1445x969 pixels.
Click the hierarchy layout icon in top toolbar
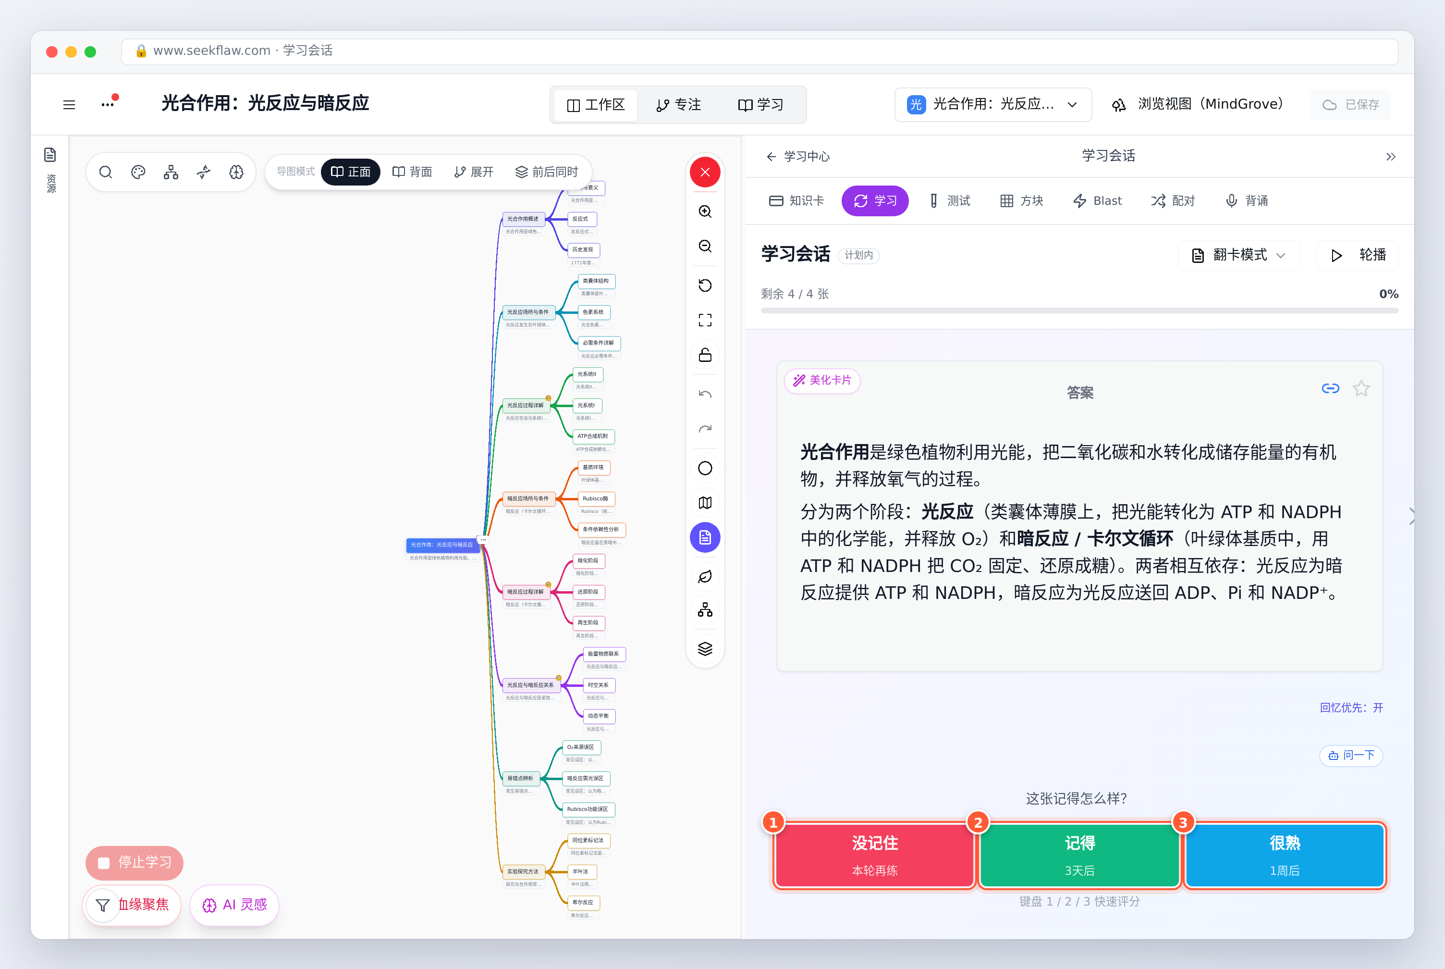(171, 172)
